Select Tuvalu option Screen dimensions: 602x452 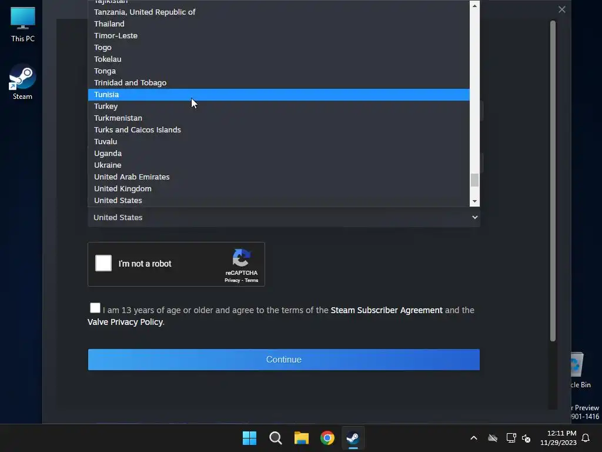[279, 141]
